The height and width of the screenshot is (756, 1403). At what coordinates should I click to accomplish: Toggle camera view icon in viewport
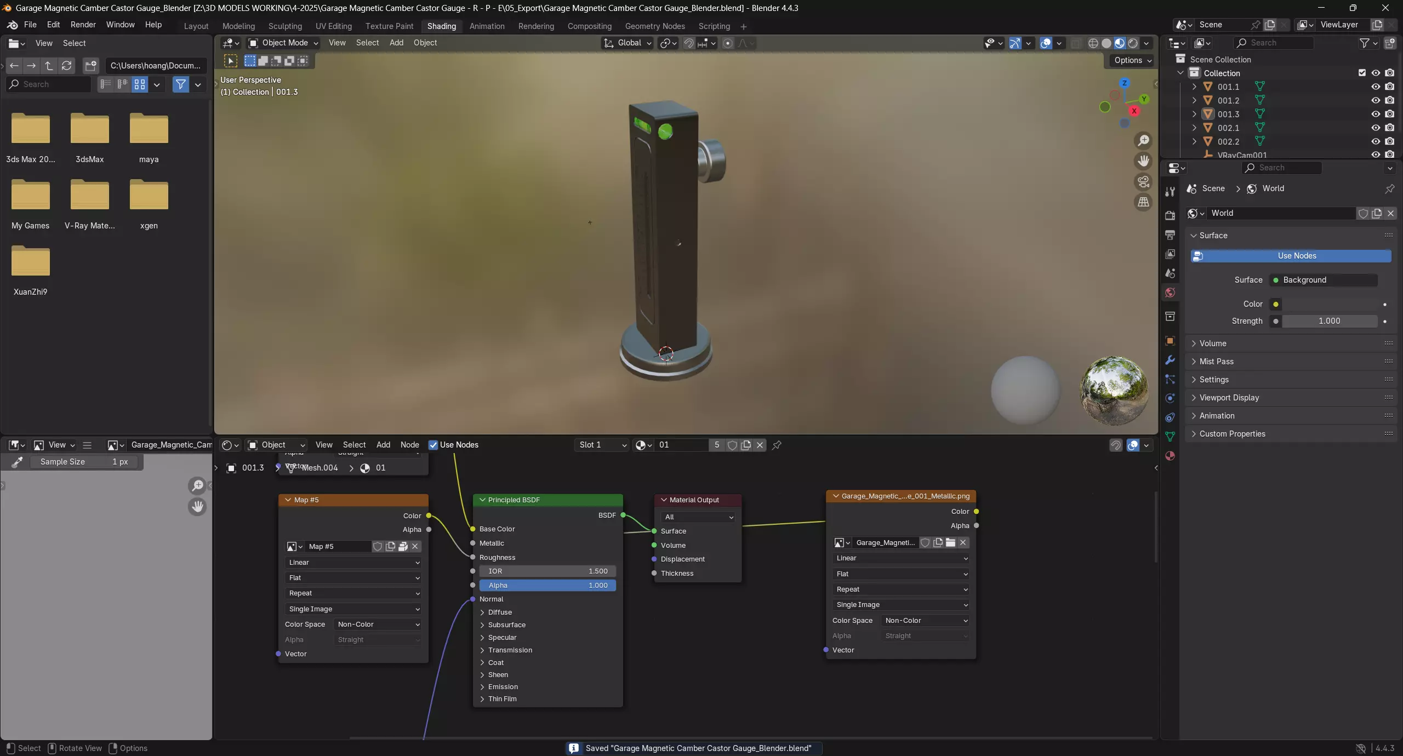pyautogui.click(x=1143, y=182)
